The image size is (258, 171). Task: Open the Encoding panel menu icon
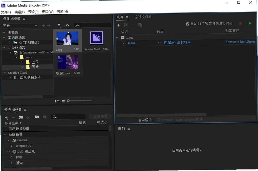click(x=129, y=129)
